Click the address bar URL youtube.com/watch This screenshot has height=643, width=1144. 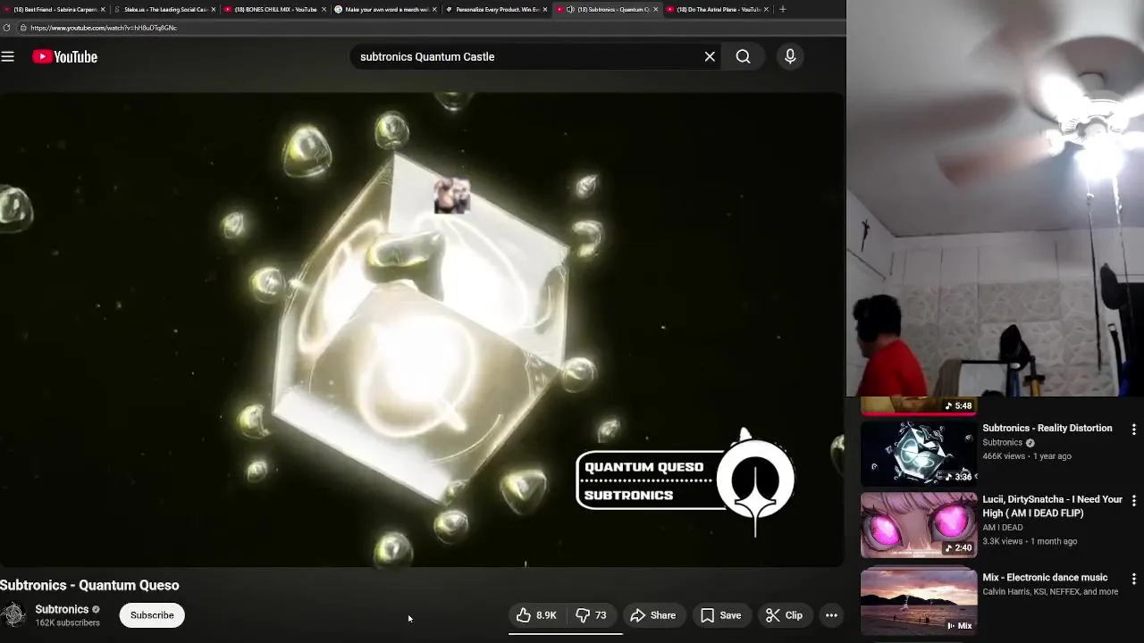[104, 28]
